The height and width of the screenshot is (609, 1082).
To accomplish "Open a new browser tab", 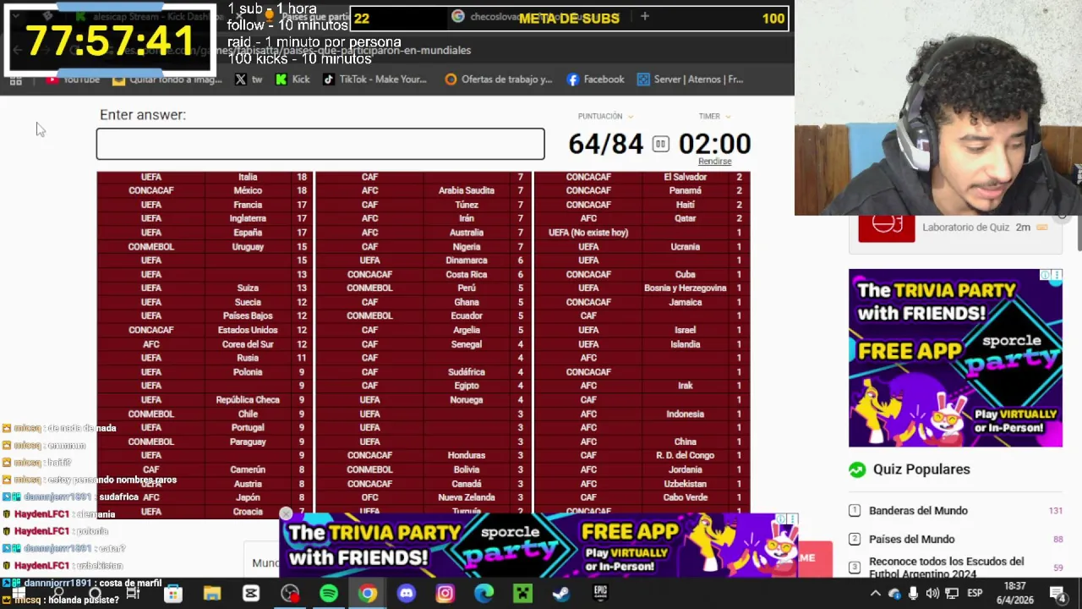I will click(x=644, y=16).
